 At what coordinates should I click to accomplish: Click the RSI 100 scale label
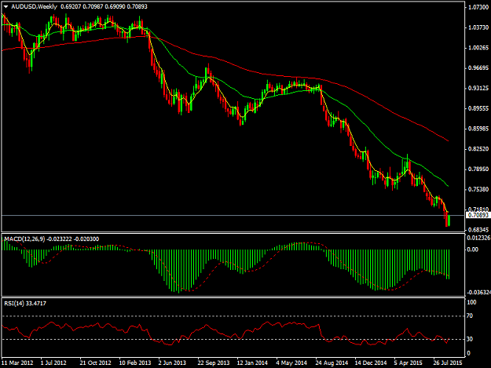tap(471, 302)
